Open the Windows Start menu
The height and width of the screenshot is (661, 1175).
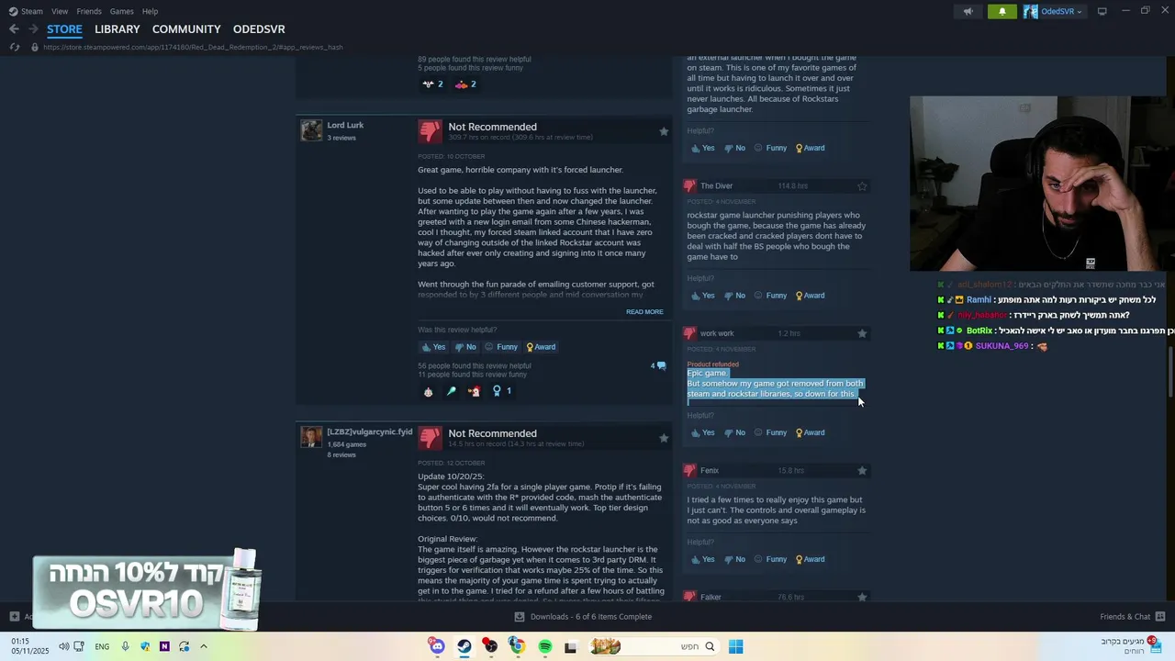735,646
